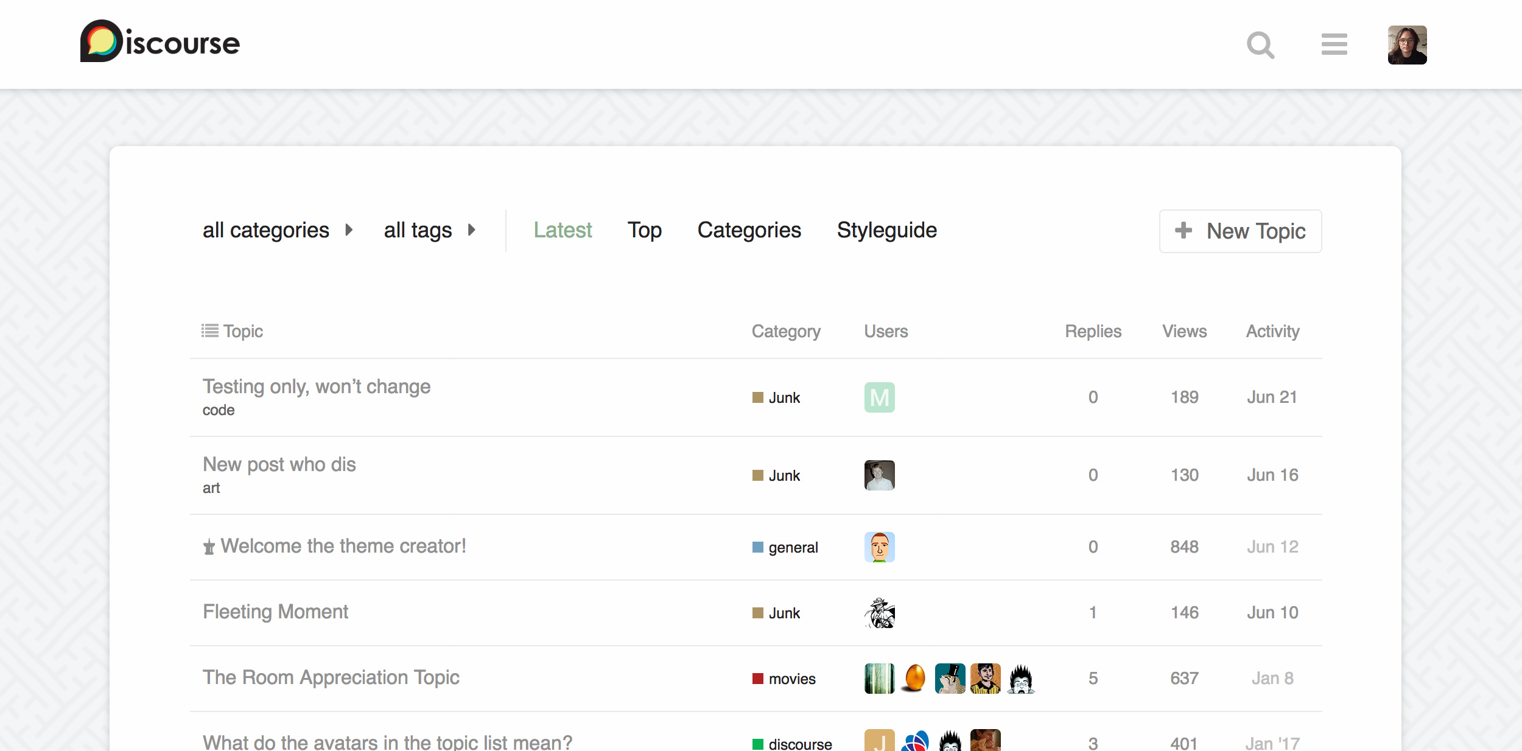Image resolution: width=1522 pixels, height=751 pixels.
Task: Open The Room Appreciation Topic
Action: point(331,677)
